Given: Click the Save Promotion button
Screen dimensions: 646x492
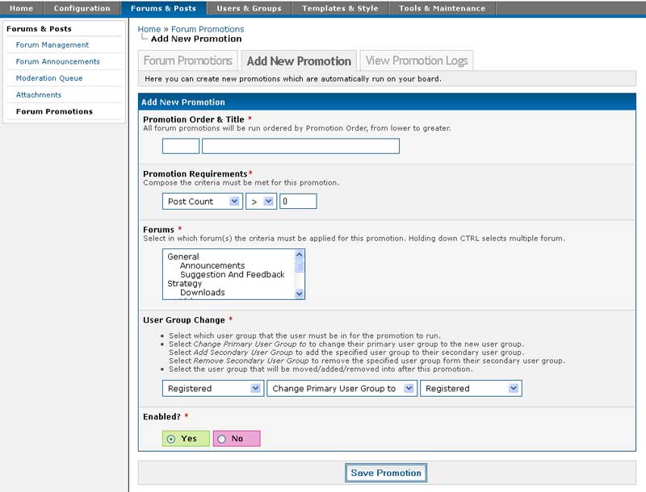Looking at the screenshot, I should 386,473.
